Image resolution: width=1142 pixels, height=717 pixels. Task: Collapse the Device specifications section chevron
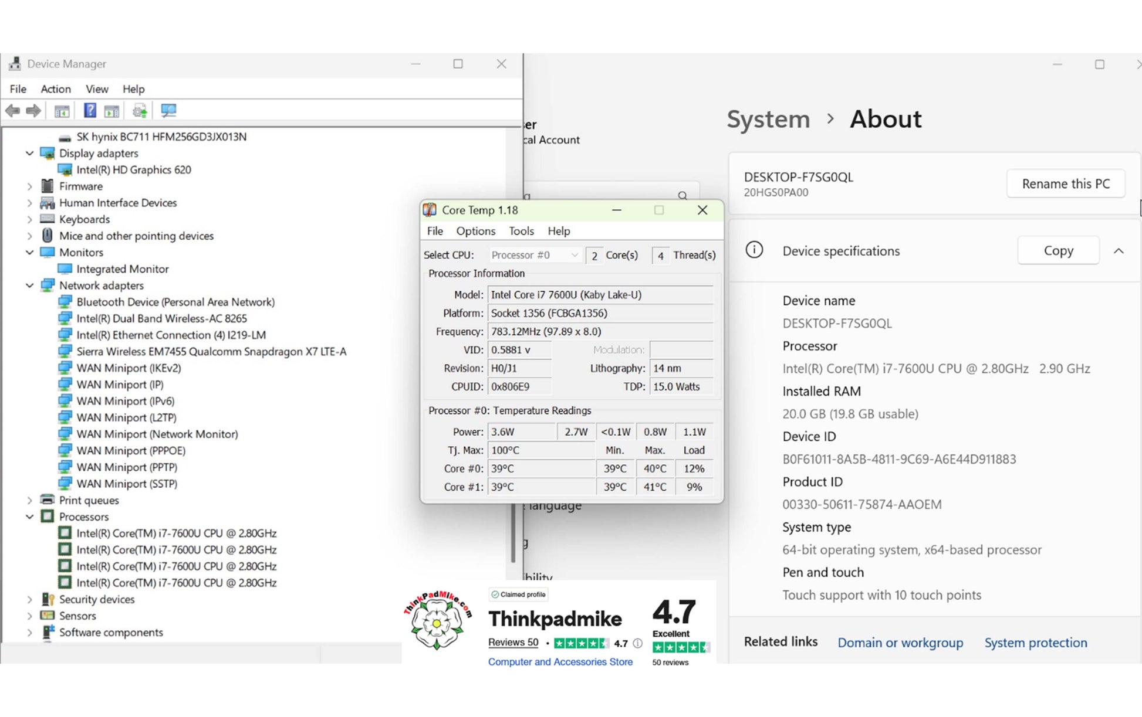click(1119, 251)
